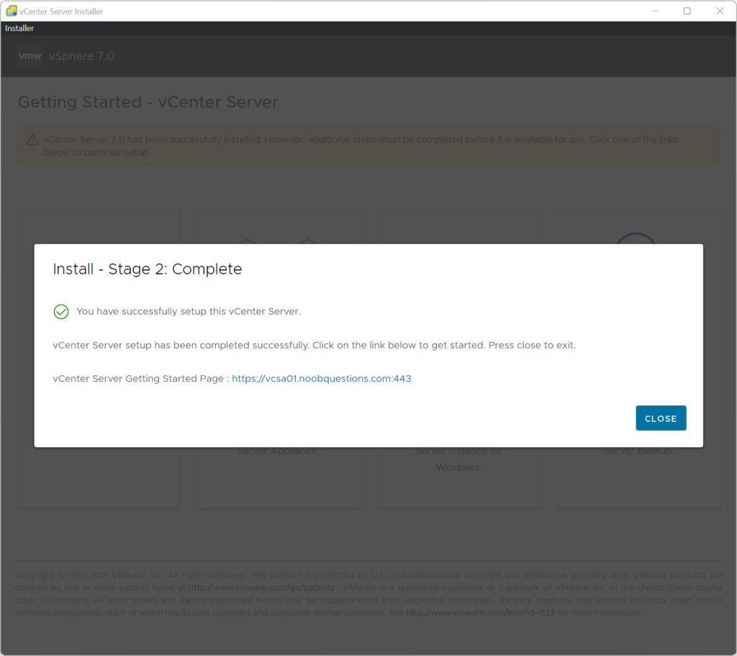This screenshot has height=656, width=737.
Task: Open the vmware.com/go/patents link
Action: [x=261, y=588]
